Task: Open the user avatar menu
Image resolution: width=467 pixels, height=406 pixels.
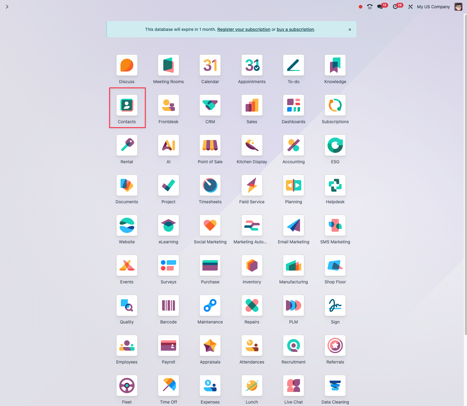Action: (x=458, y=7)
